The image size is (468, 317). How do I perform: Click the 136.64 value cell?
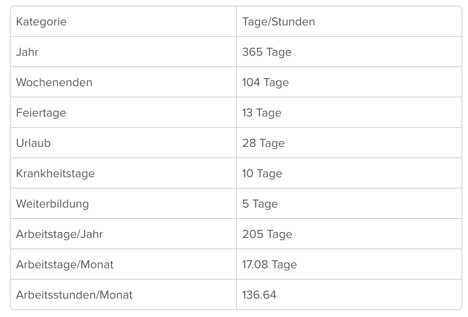(x=259, y=295)
